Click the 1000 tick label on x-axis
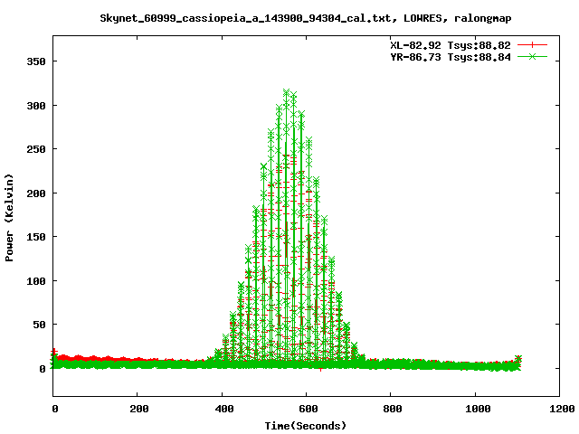Image resolution: width=579 pixels, height=434 pixels. [x=475, y=409]
